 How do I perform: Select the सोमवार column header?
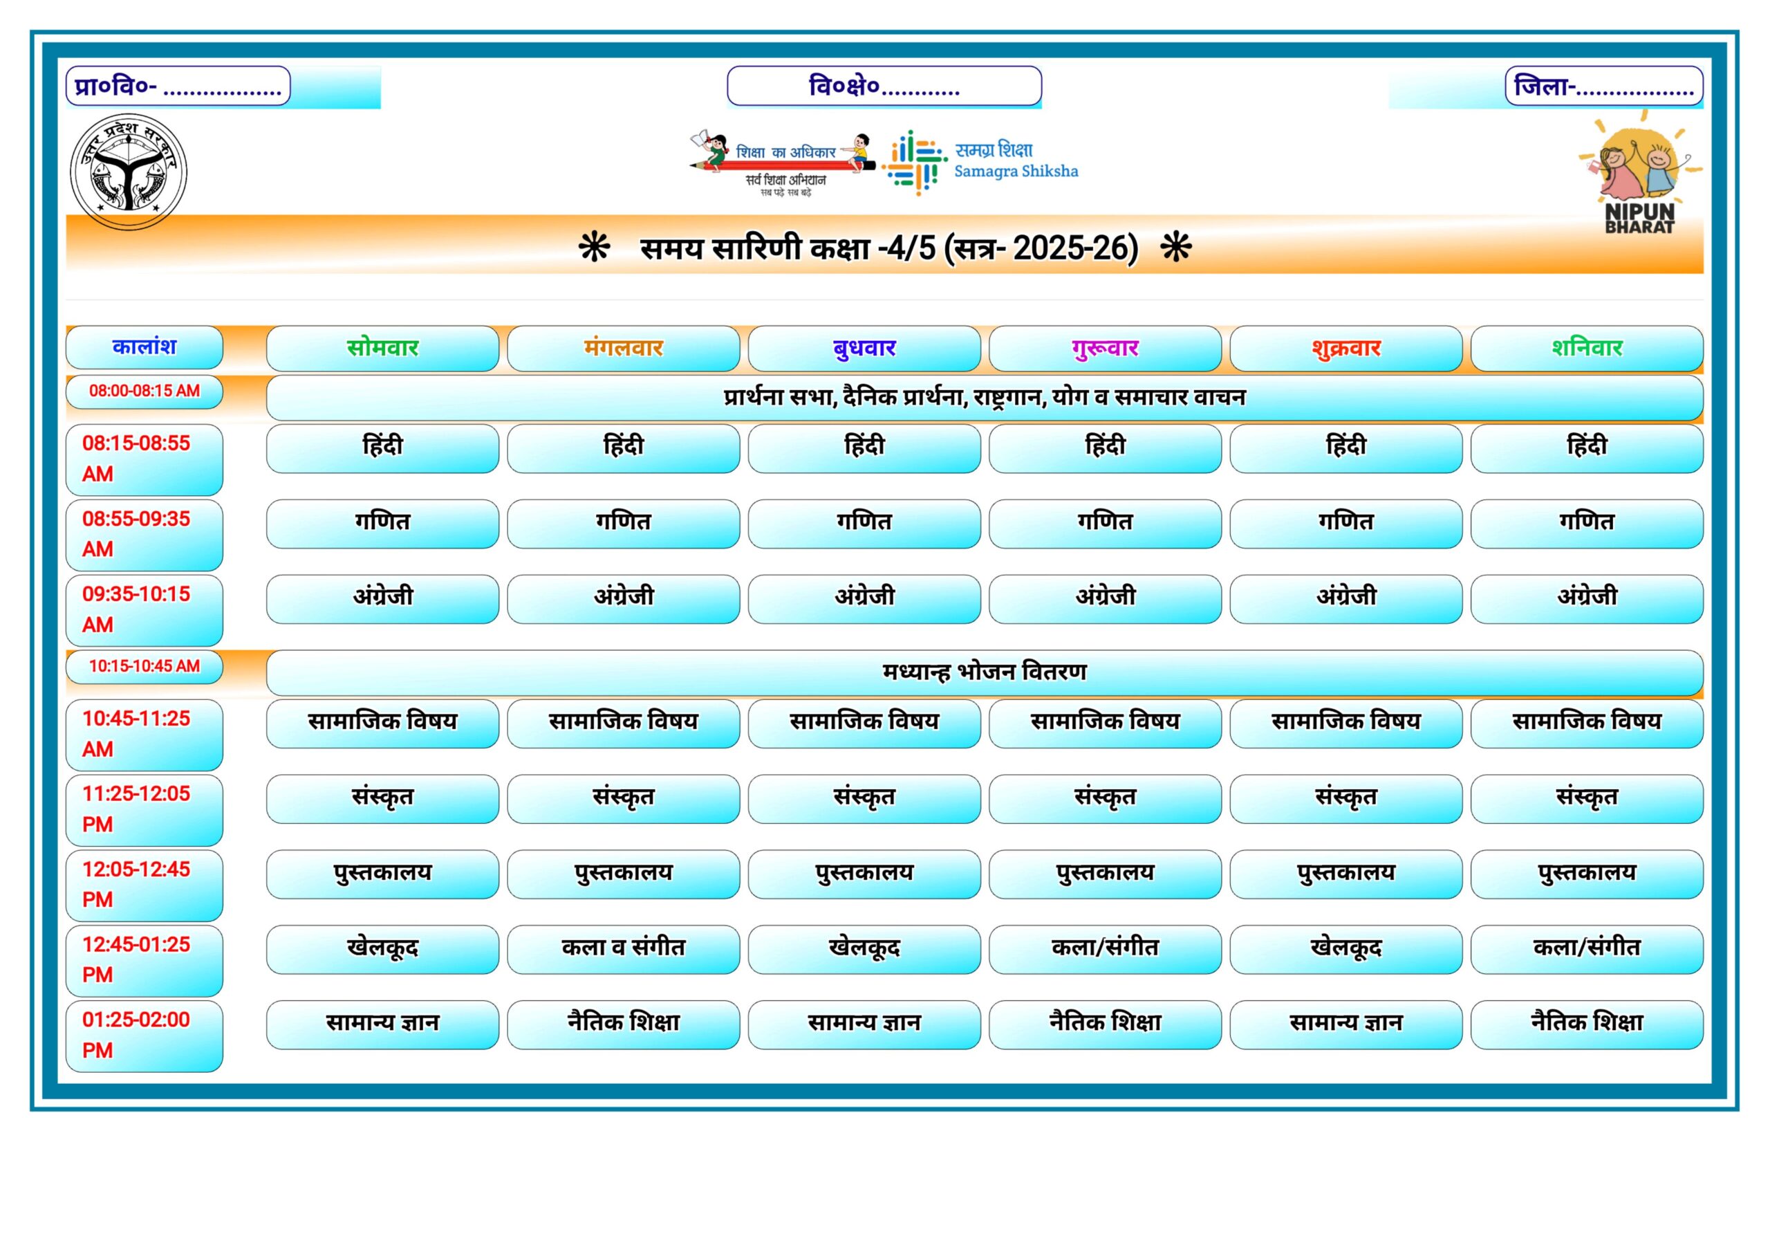click(x=382, y=349)
